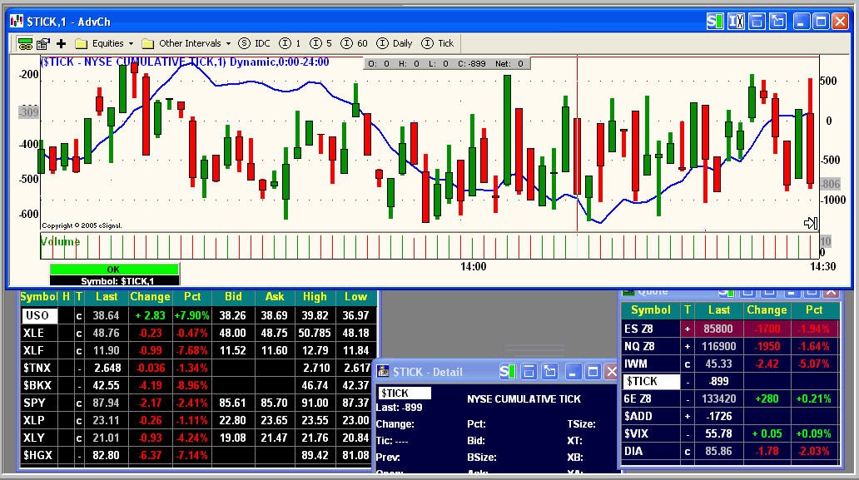Sort by the Change column in left quote list

150,297
